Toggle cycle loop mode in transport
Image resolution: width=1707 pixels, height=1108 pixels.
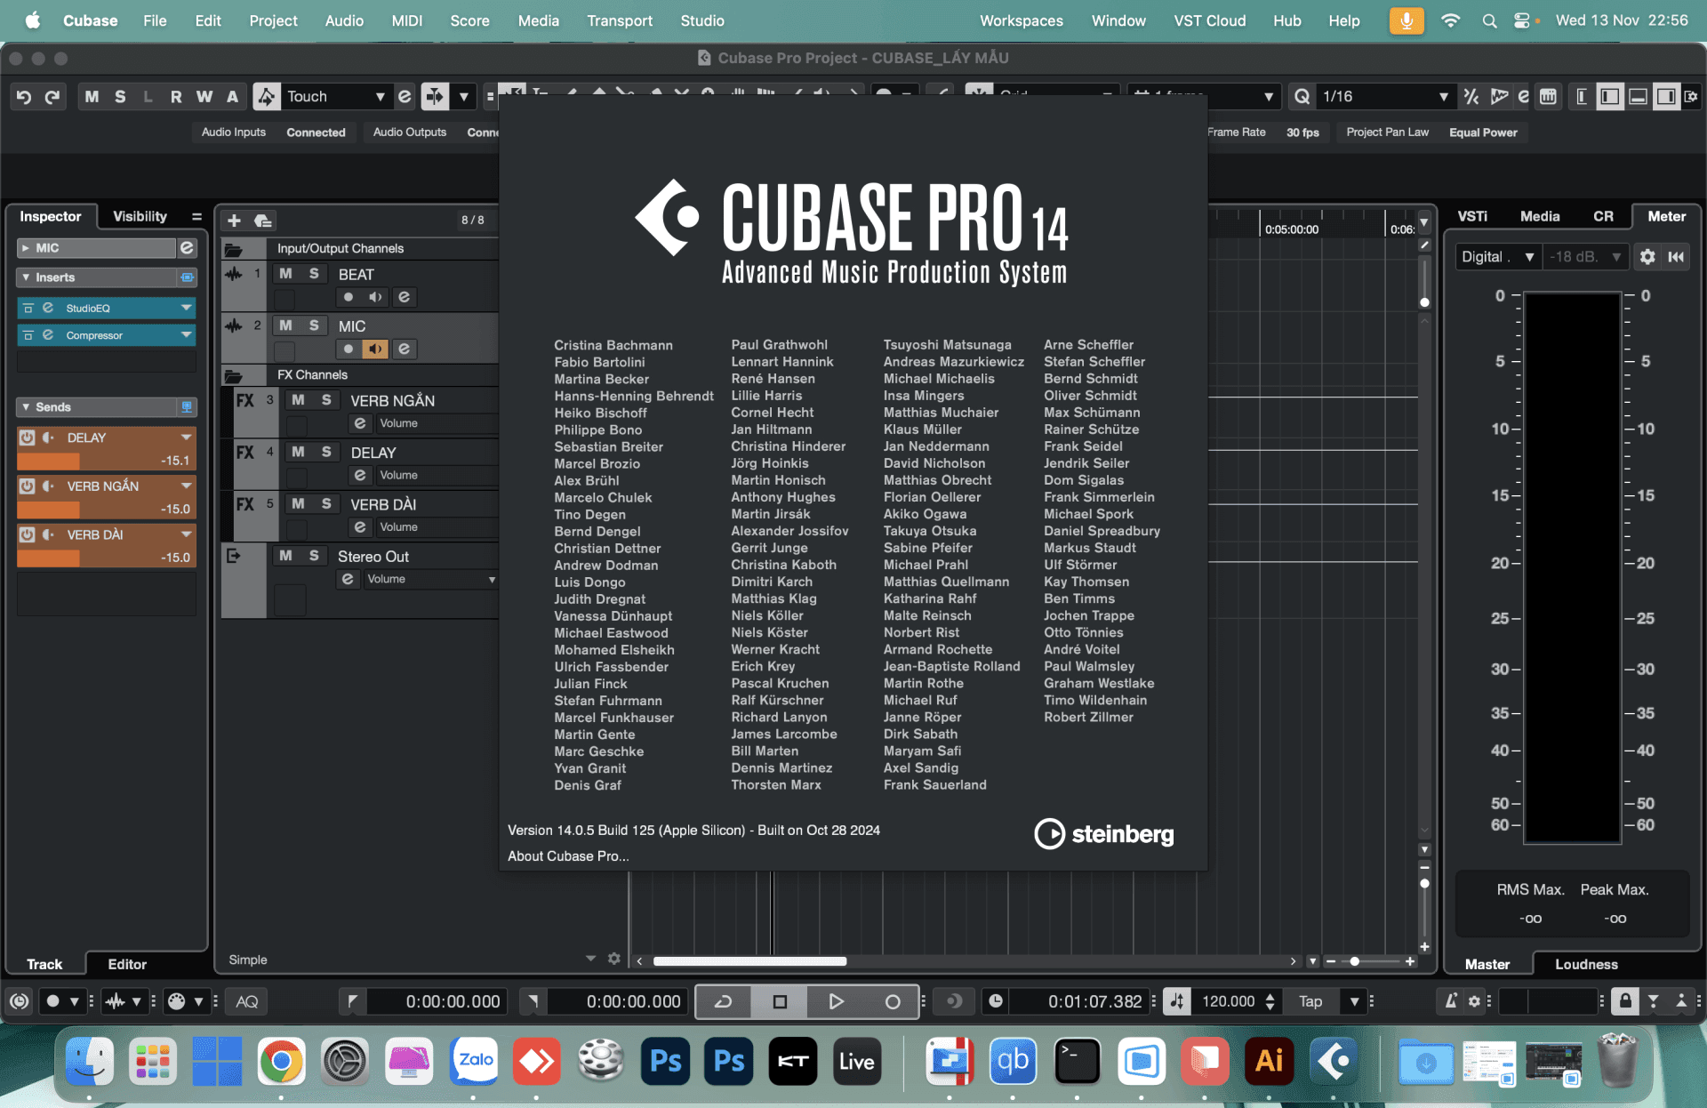tap(723, 1001)
